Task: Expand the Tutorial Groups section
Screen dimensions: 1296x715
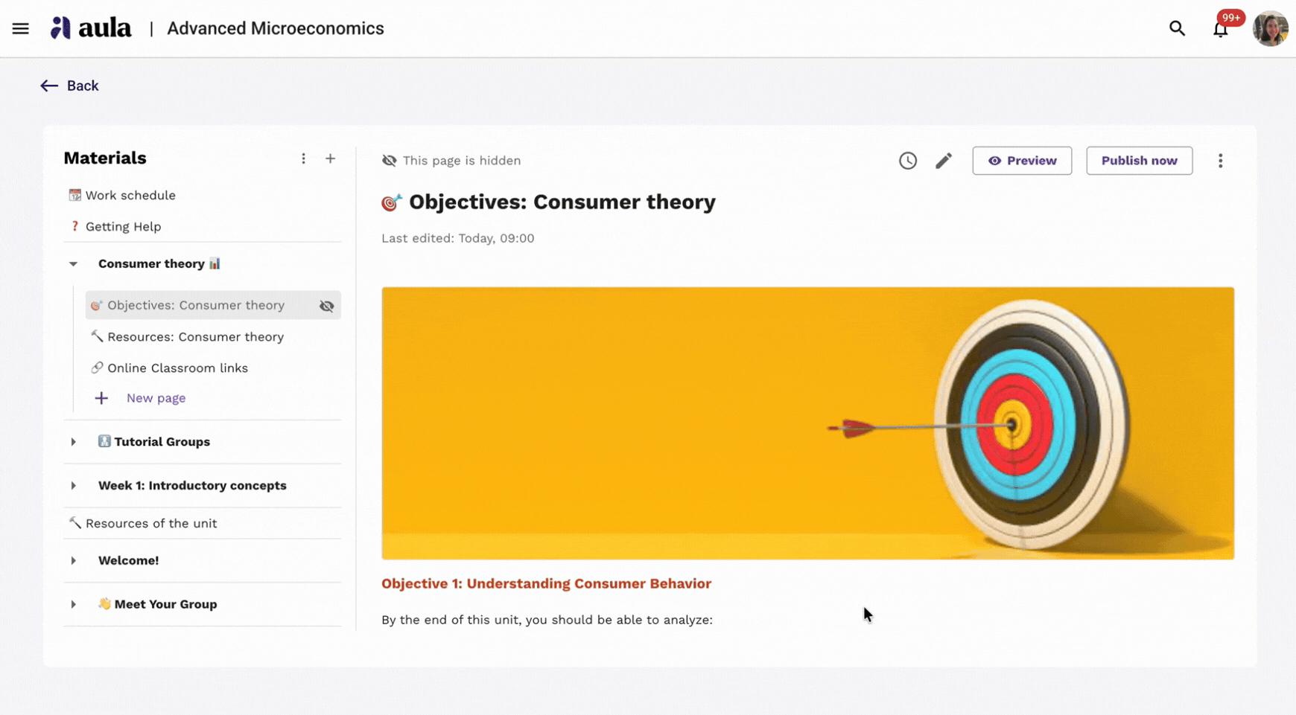Action: pyautogui.click(x=73, y=442)
